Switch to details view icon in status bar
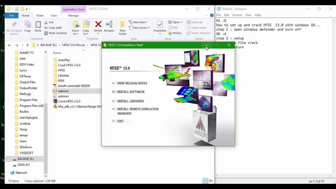336x189 pixels. [x=206, y=181]
